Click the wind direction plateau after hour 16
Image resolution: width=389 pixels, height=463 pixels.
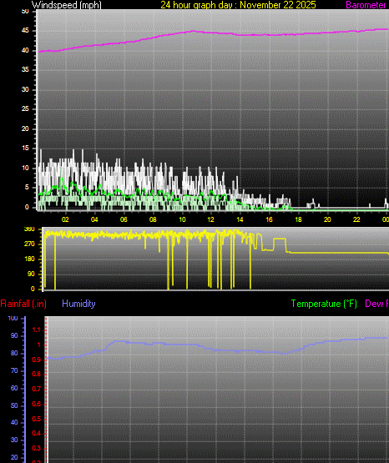280,239
